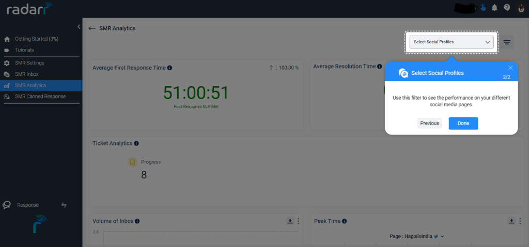Open the Page HappiloIndia dropdown chevron
This screenshot has width=529, height=247.
442,237
